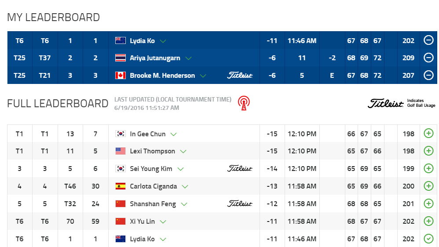
Task: Add Shanshan Feng to My Leaderboard
Action: point(428,204)
